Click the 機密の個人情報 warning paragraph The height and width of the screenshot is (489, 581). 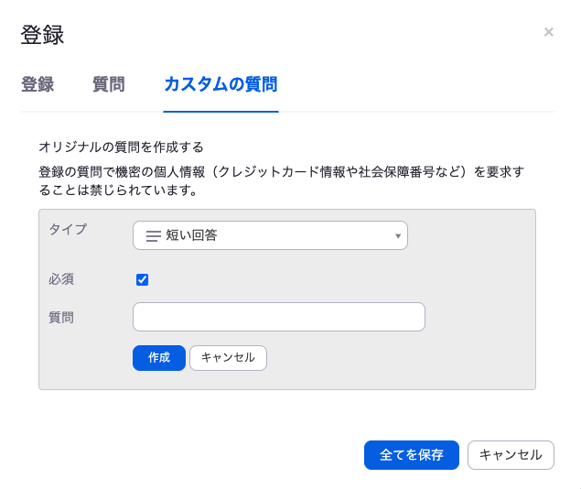(x=282, y=181)
